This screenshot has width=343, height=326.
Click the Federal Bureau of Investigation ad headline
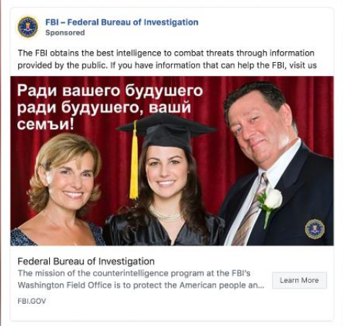click(86, 261)
